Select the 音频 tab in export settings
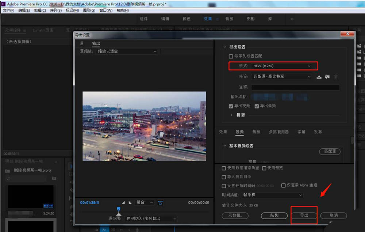This screenshot has height=232, width=365. click(x=257, y=132)
